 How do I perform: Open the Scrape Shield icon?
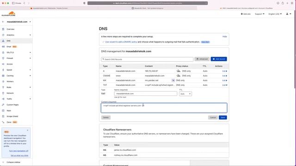pos(3,116)
